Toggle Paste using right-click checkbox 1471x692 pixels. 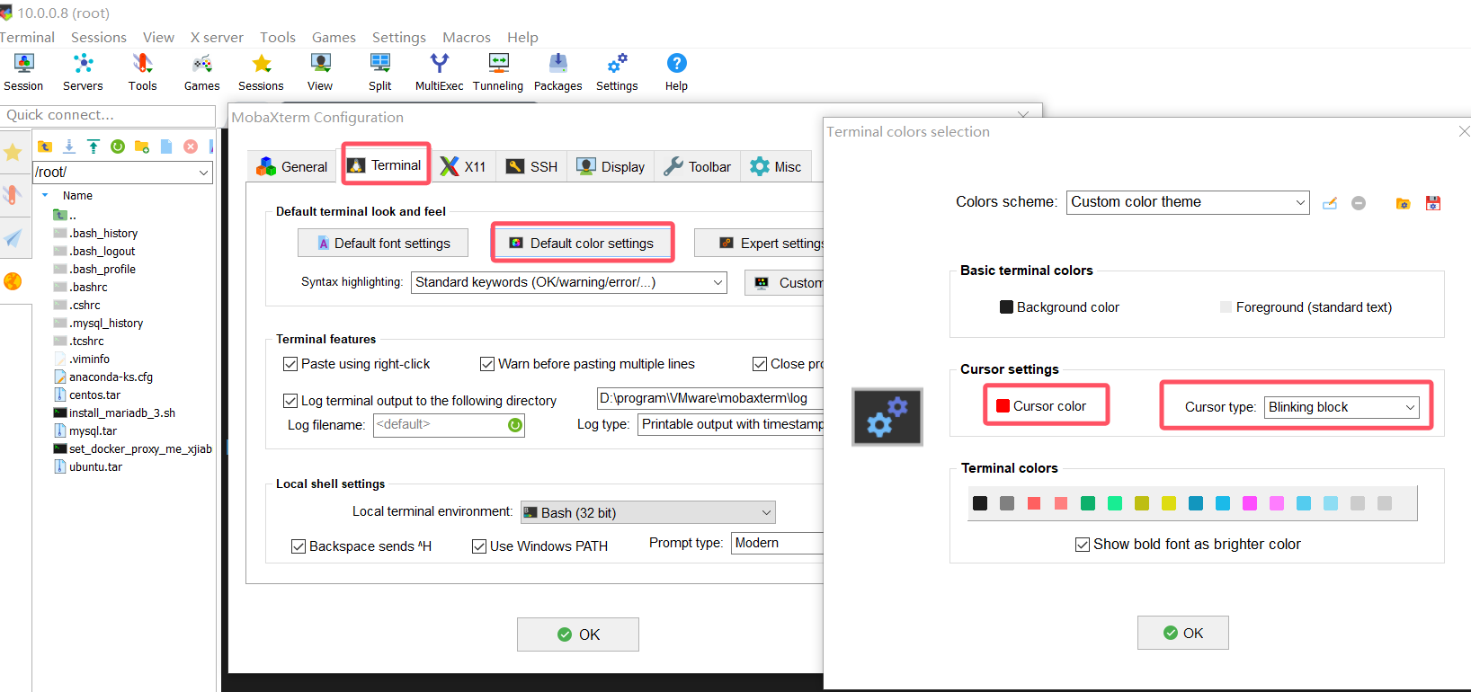tap(290, 364)
